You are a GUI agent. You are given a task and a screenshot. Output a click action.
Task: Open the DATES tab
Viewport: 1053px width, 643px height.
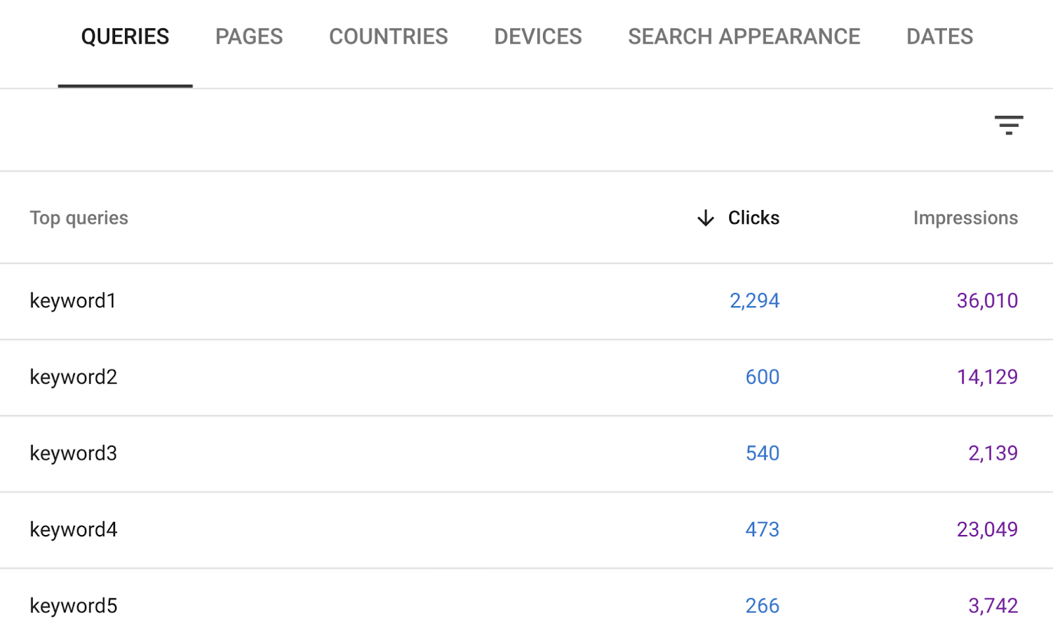tap(939, 37)
